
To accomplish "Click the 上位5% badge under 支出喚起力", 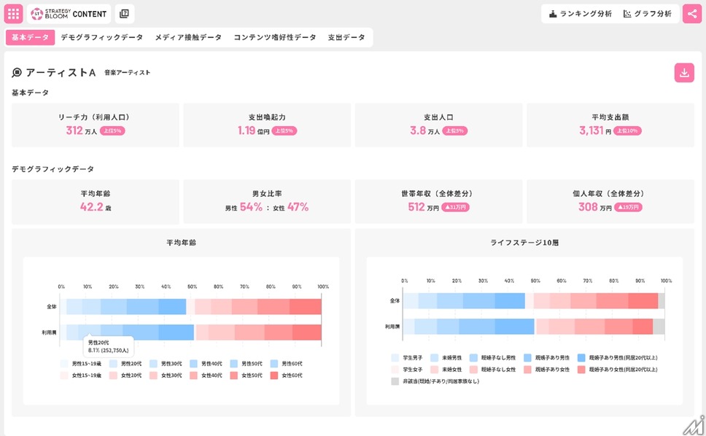I will 284,131.
